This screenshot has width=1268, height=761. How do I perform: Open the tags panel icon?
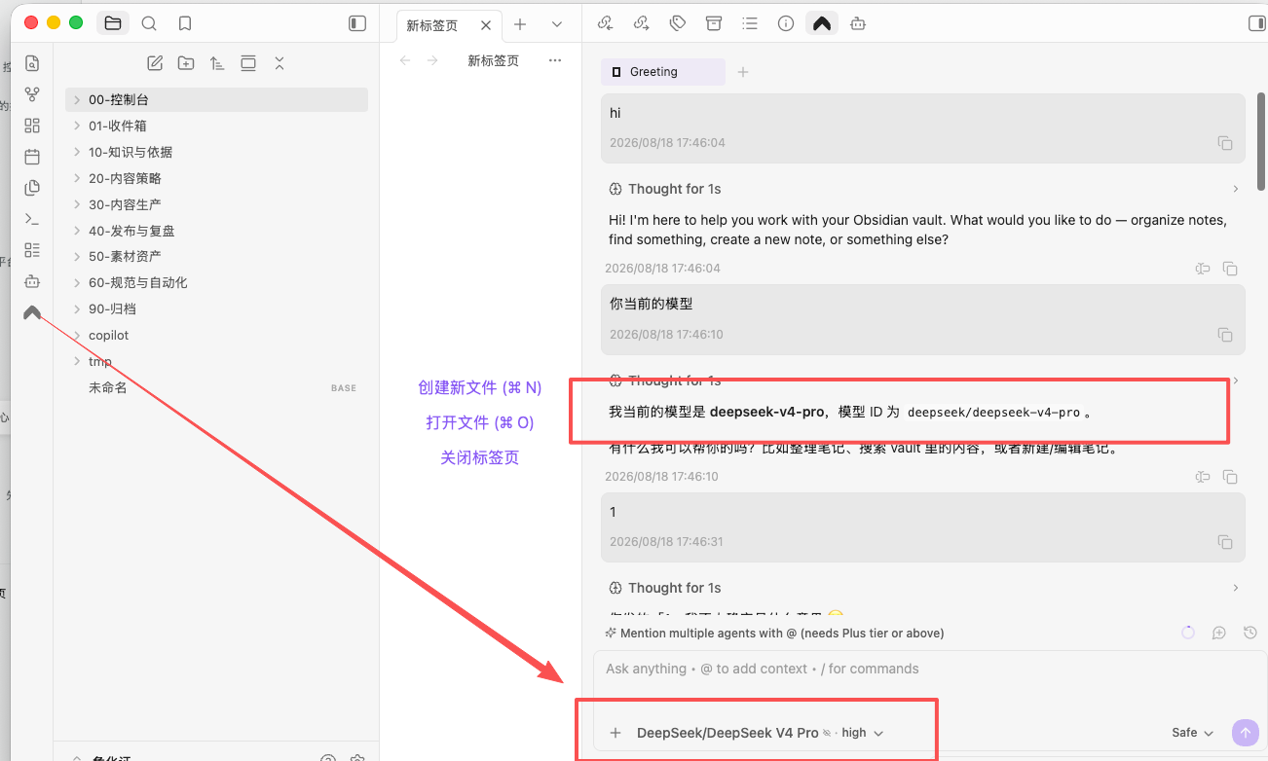678,23
